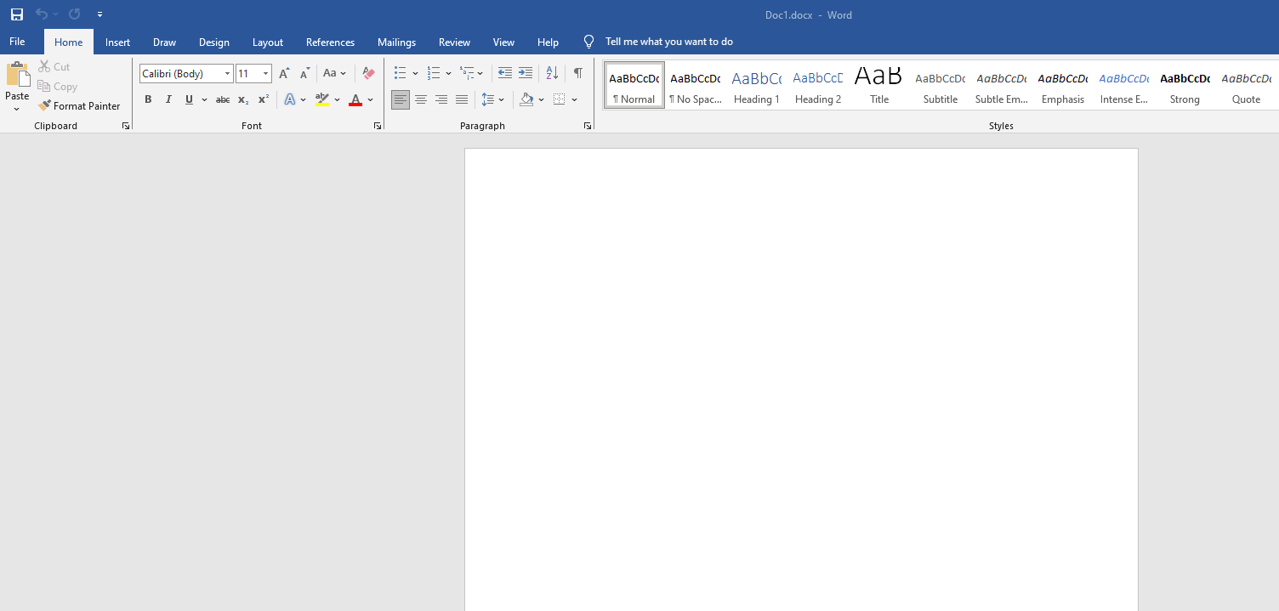Open font color dropdown arrow

[x=371, y=99]
